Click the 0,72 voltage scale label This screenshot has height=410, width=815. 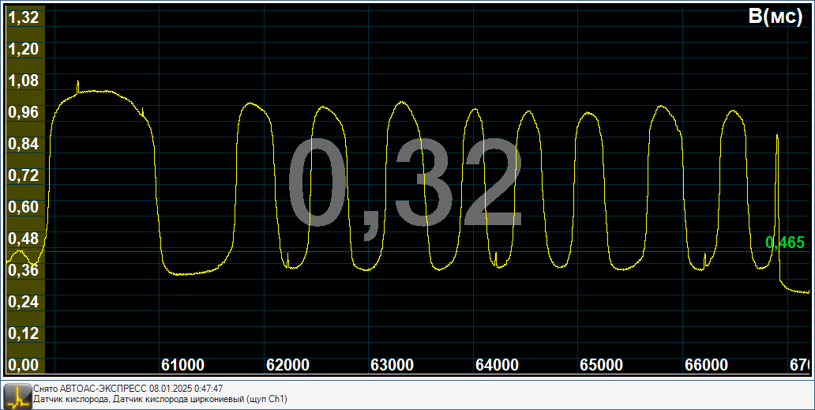click(x=24, y=175)
